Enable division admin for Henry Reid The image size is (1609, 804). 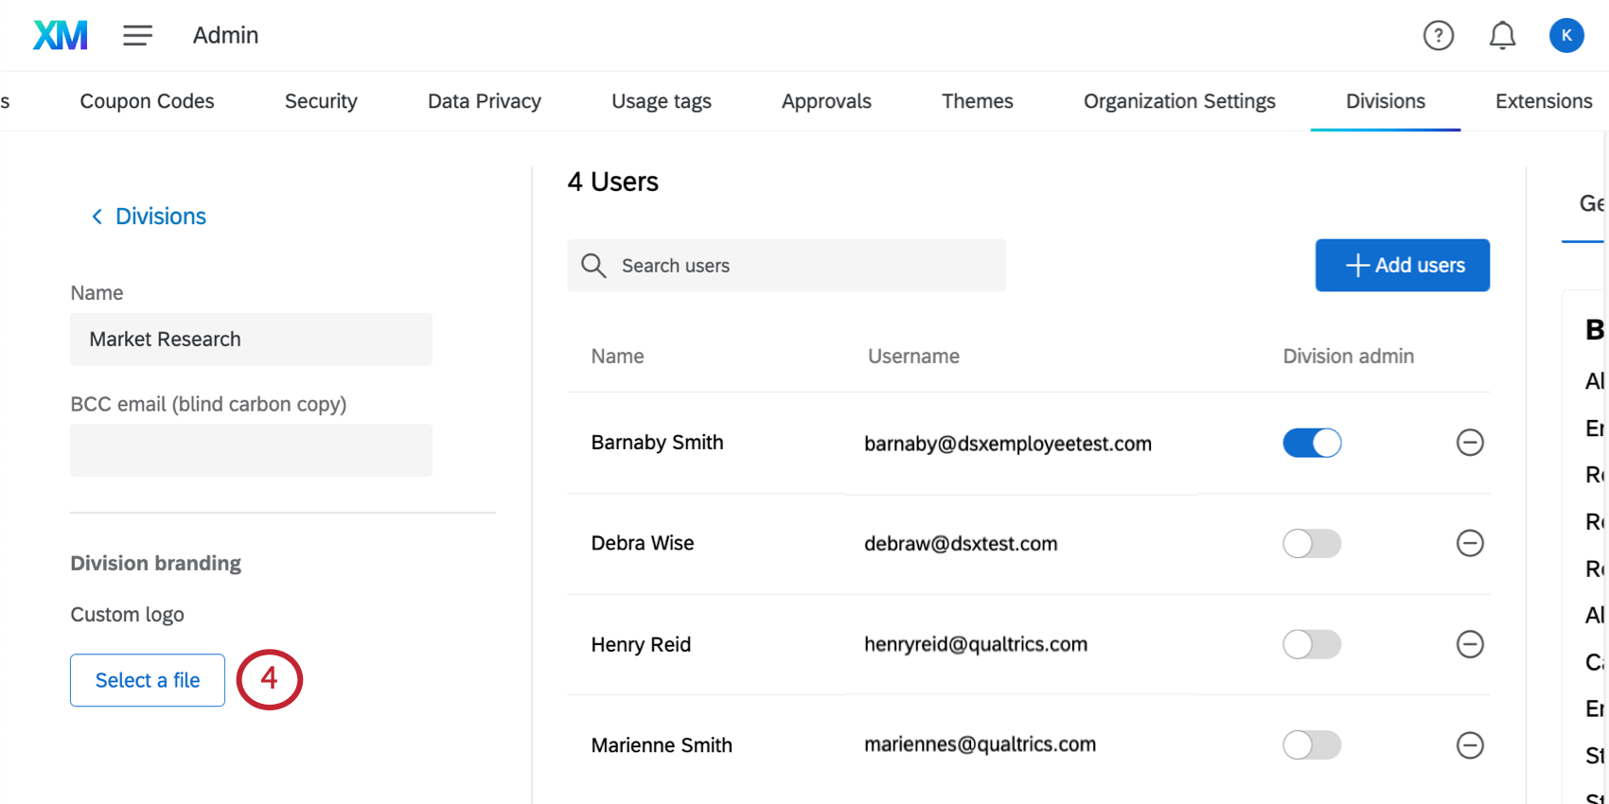click(x=1312, y=644)
